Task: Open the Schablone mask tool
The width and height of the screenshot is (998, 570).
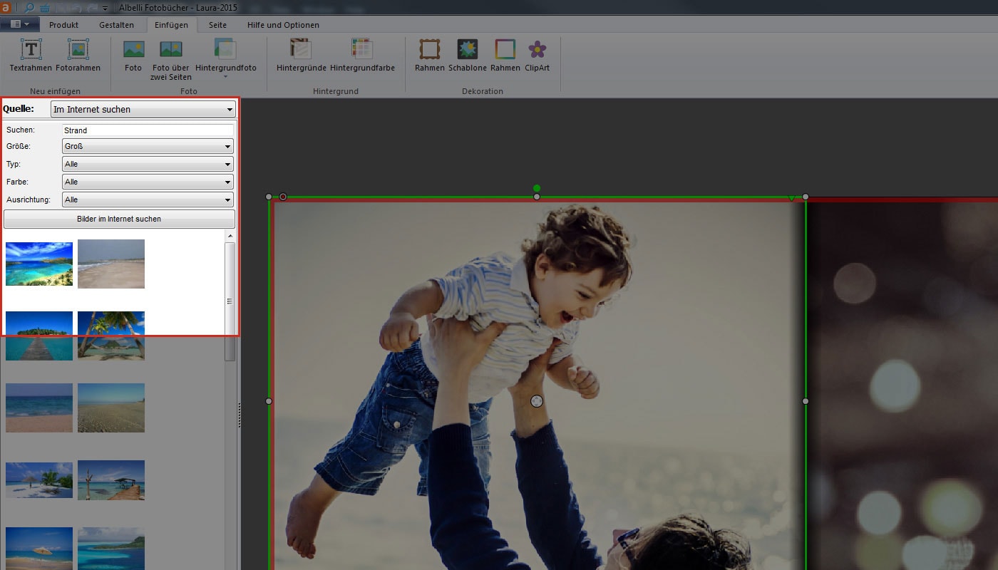Action: pyautogui.click(x=467, y=50)
